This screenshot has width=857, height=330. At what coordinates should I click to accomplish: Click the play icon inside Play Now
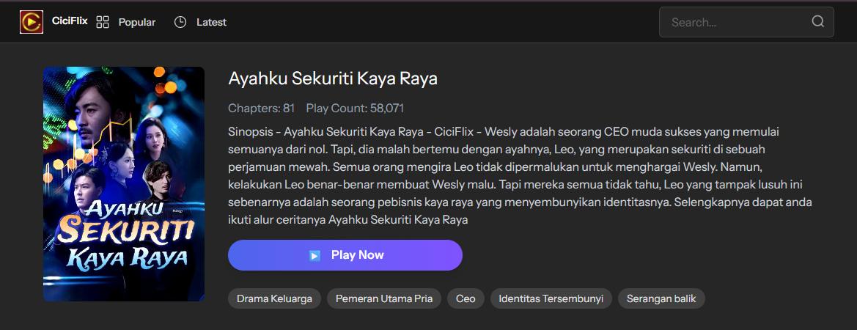(x=315, y=255)
